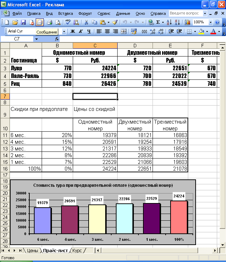The width and height of the screenshot is (226, 262).
Task: Open the 100% zoom dropdown
Action: (x=210, y=22)
